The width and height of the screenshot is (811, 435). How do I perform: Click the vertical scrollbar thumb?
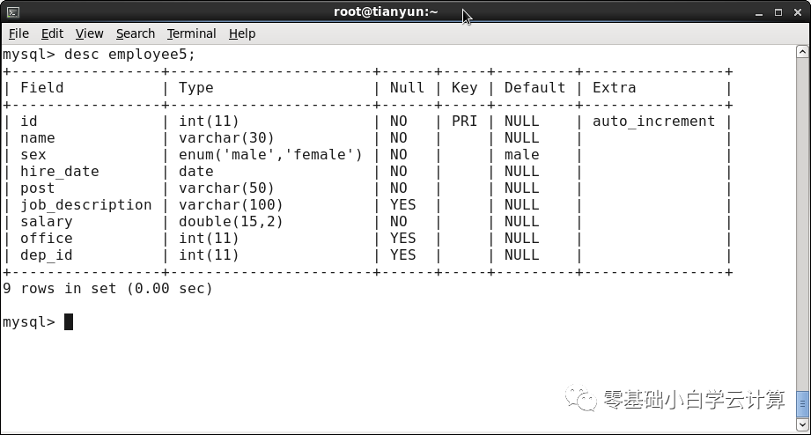pos(802,404)
